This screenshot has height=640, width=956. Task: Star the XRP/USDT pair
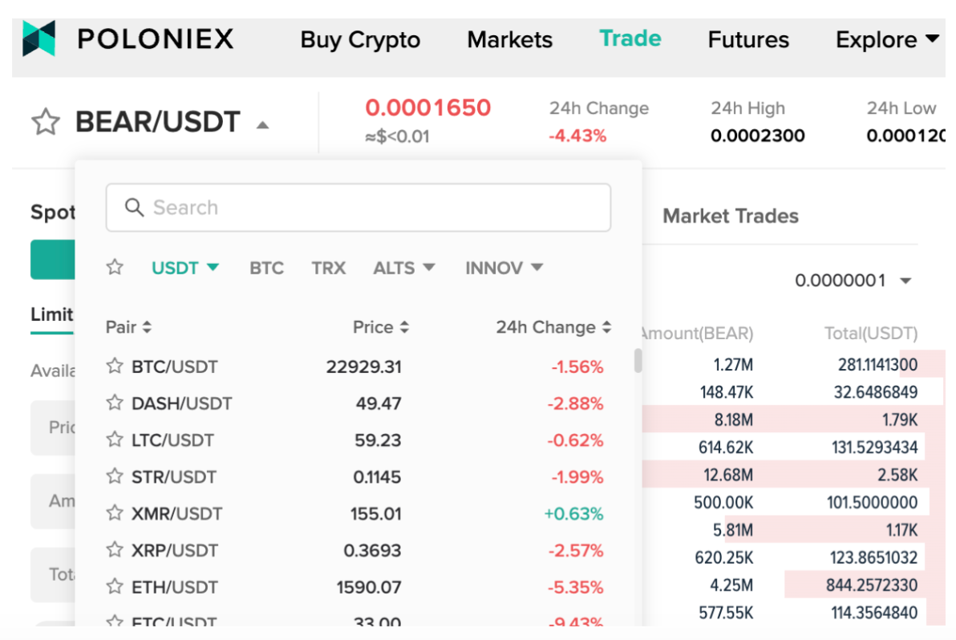pos(115,550)
